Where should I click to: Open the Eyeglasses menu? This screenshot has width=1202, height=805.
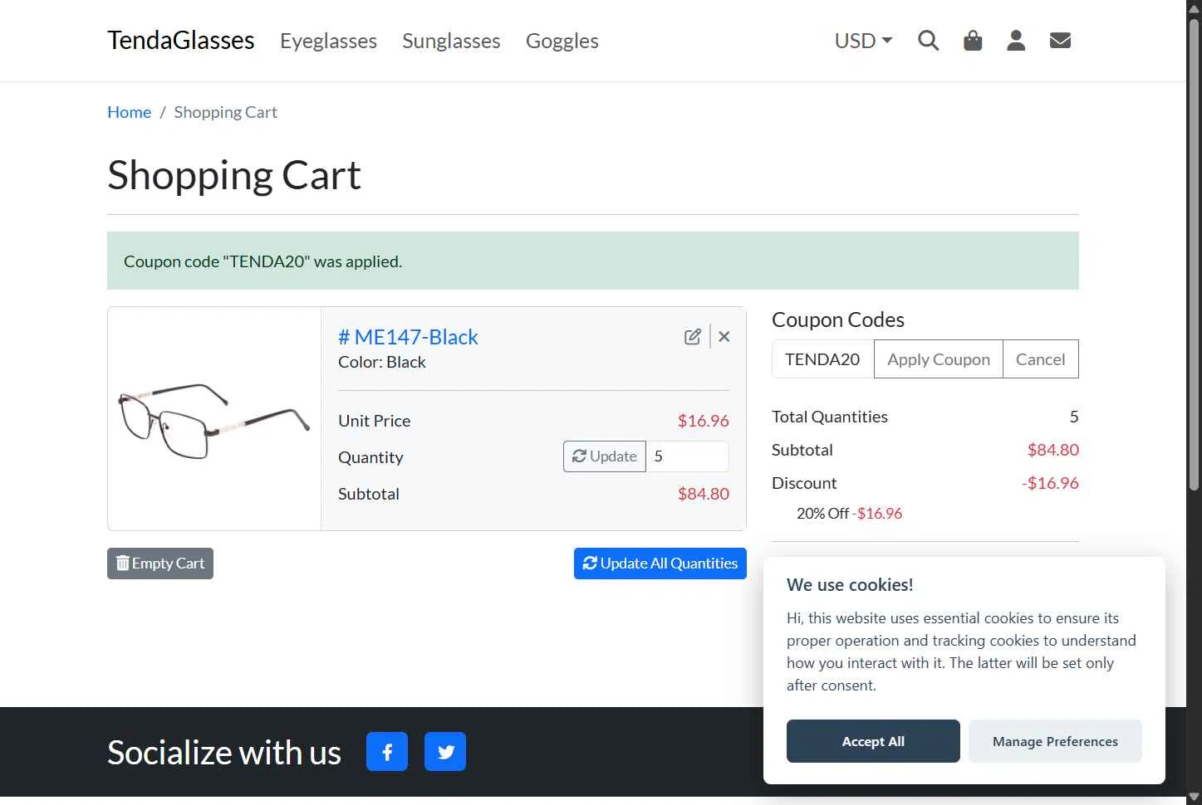328,41
